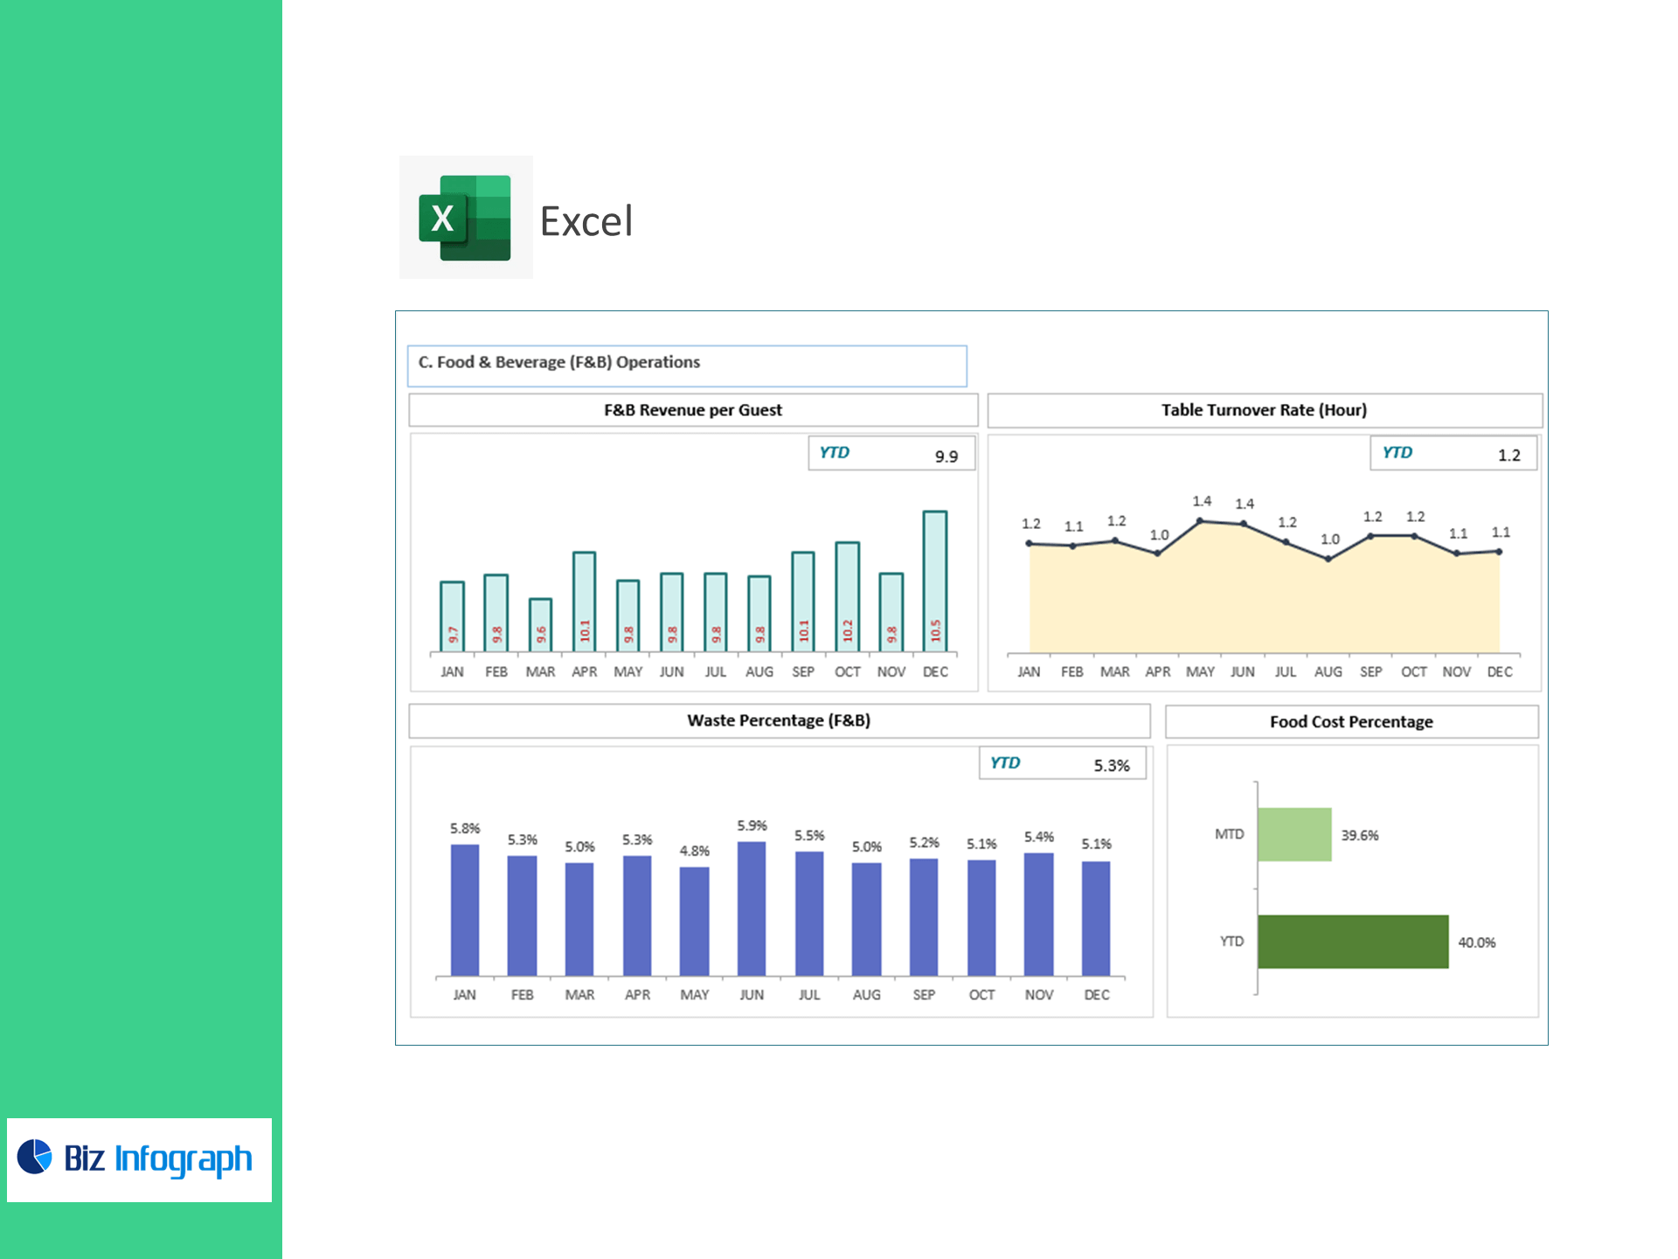
Task: Select the Waste Percentage (F&B) heading
Action: (x=779, y=720)
